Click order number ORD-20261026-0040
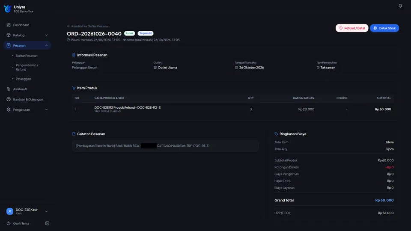Image resolution: width=411 pixels, height=231 pixels. [94, 33]
